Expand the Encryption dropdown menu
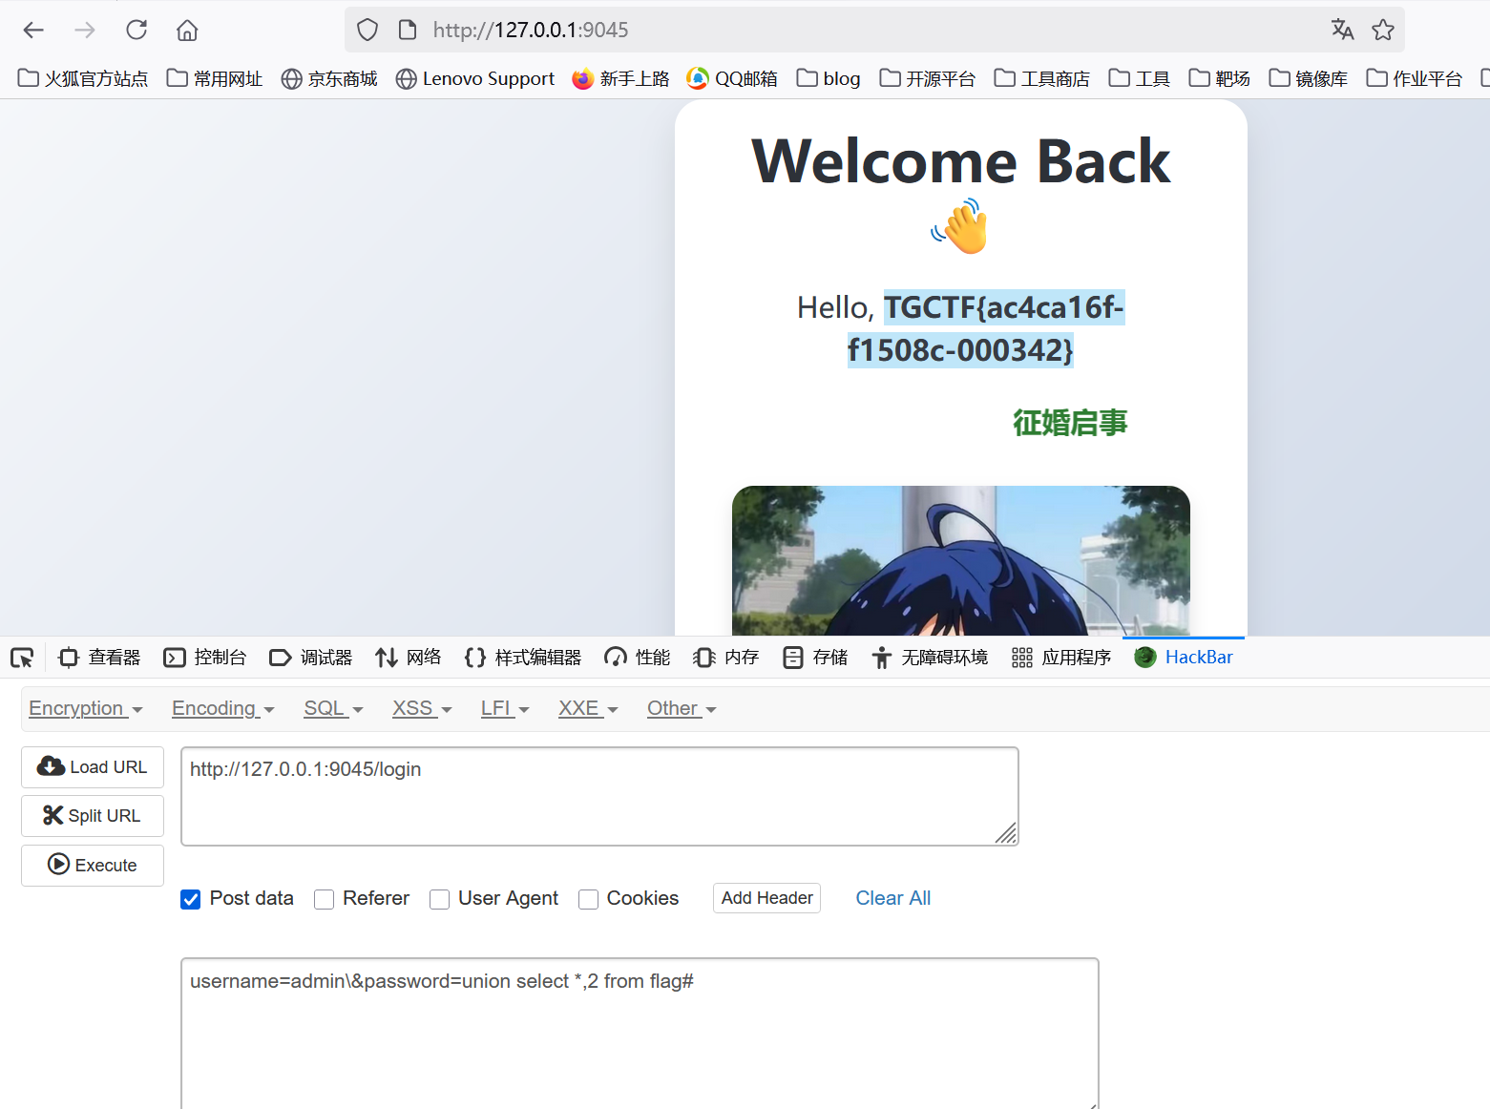 pos(86,708)
